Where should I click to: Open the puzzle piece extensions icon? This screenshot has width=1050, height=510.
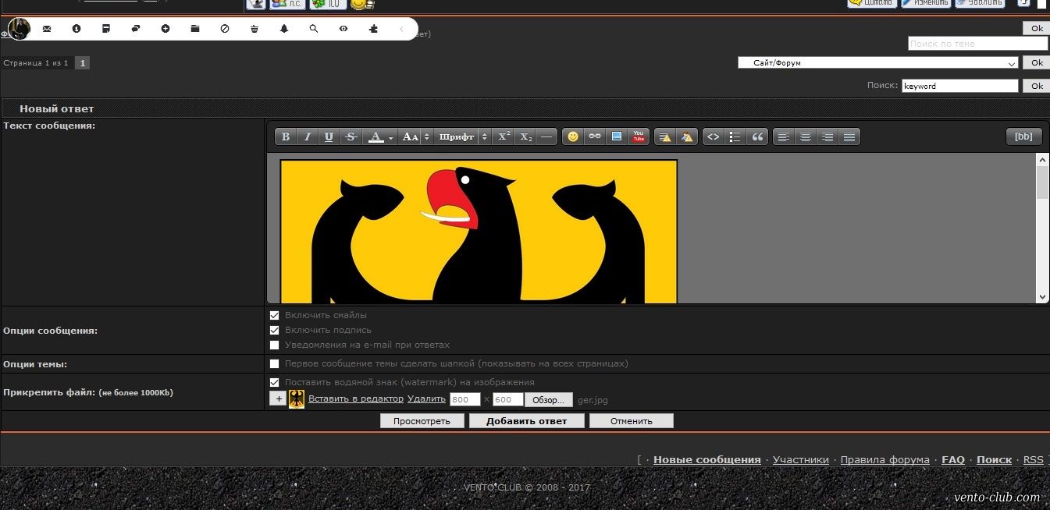pyautogui.click(x=373, y=29)
